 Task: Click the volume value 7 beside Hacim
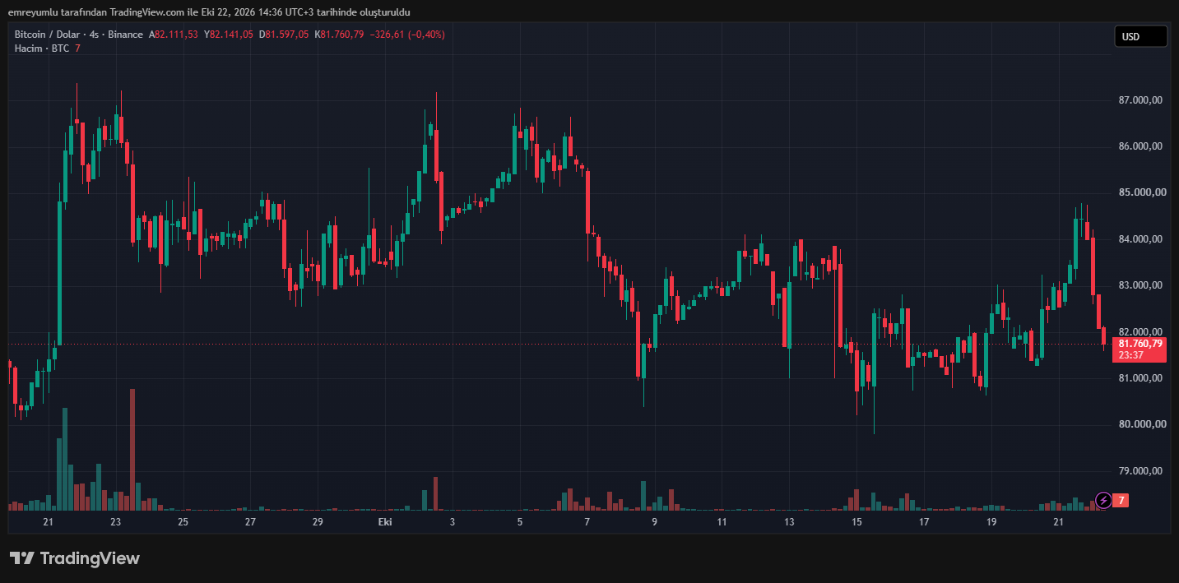(x=77, y=49)
